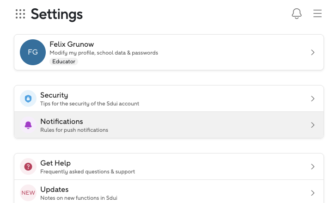Open the hamburger menu icon
336x203 pixels.
coord(318,14)
